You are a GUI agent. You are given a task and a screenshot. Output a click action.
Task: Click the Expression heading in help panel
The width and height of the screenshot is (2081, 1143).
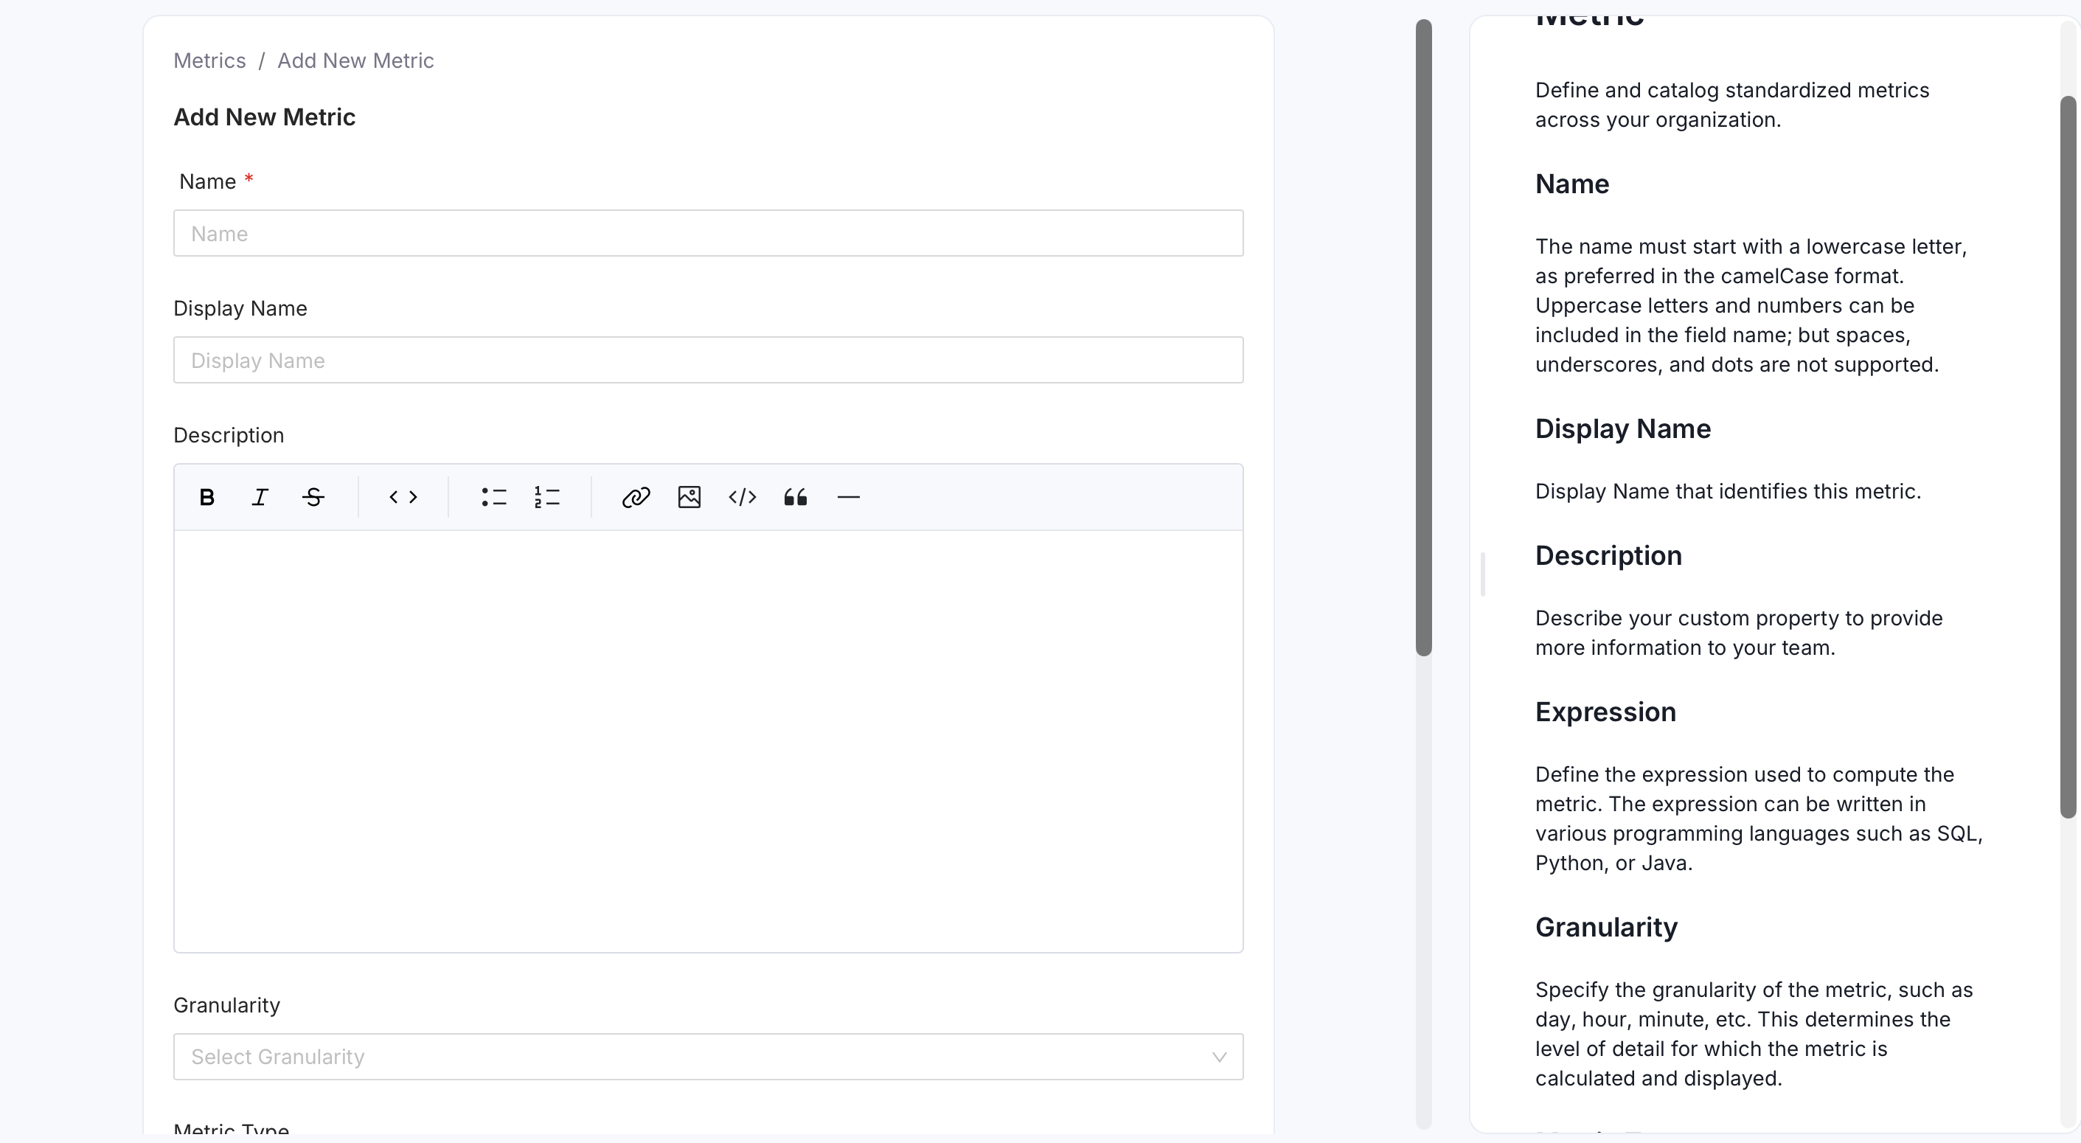[1605, 712]
